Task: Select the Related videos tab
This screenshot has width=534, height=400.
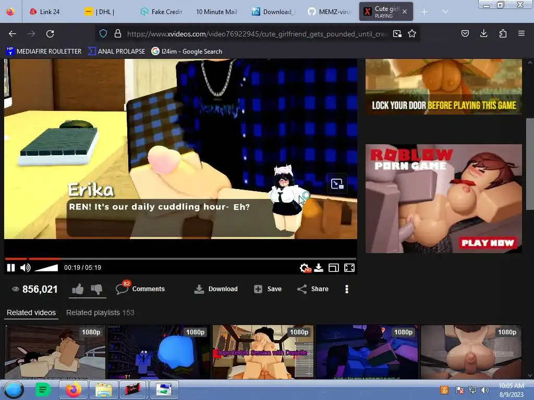Action: pyautogui.click(x=31, y=312)
